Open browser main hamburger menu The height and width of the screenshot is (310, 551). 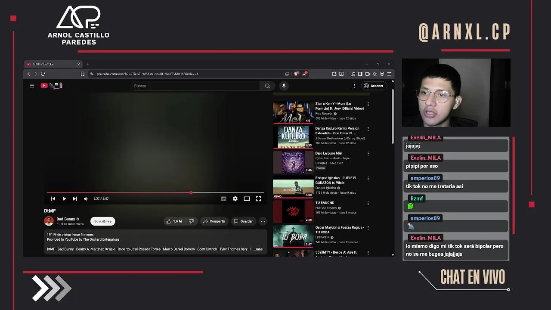[x=389, y=74]
